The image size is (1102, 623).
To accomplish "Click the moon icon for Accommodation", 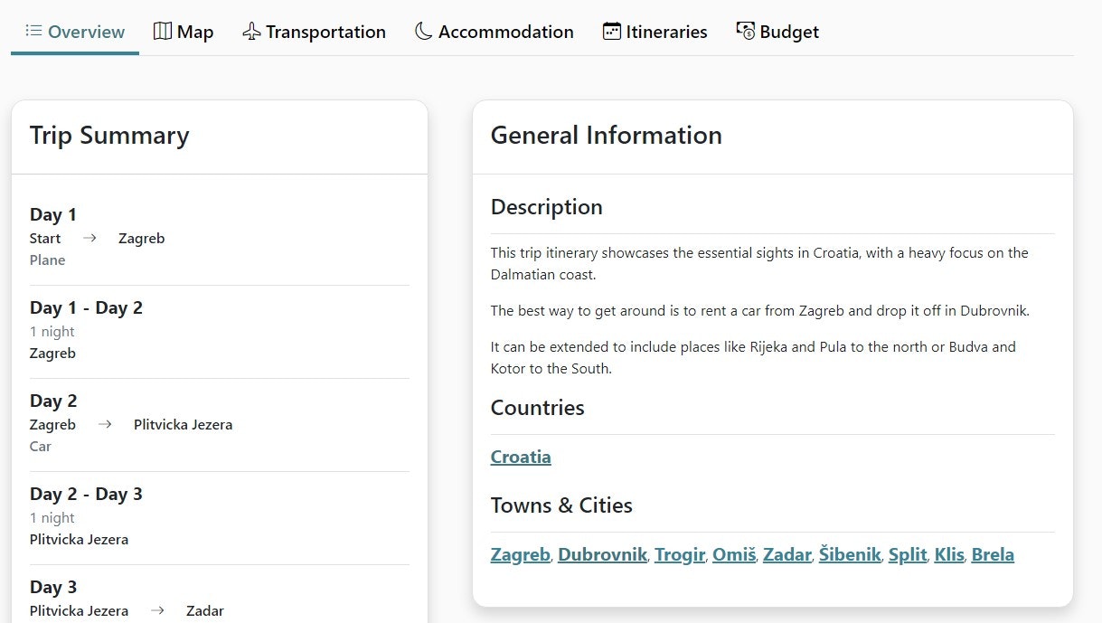I will [423, 32].
